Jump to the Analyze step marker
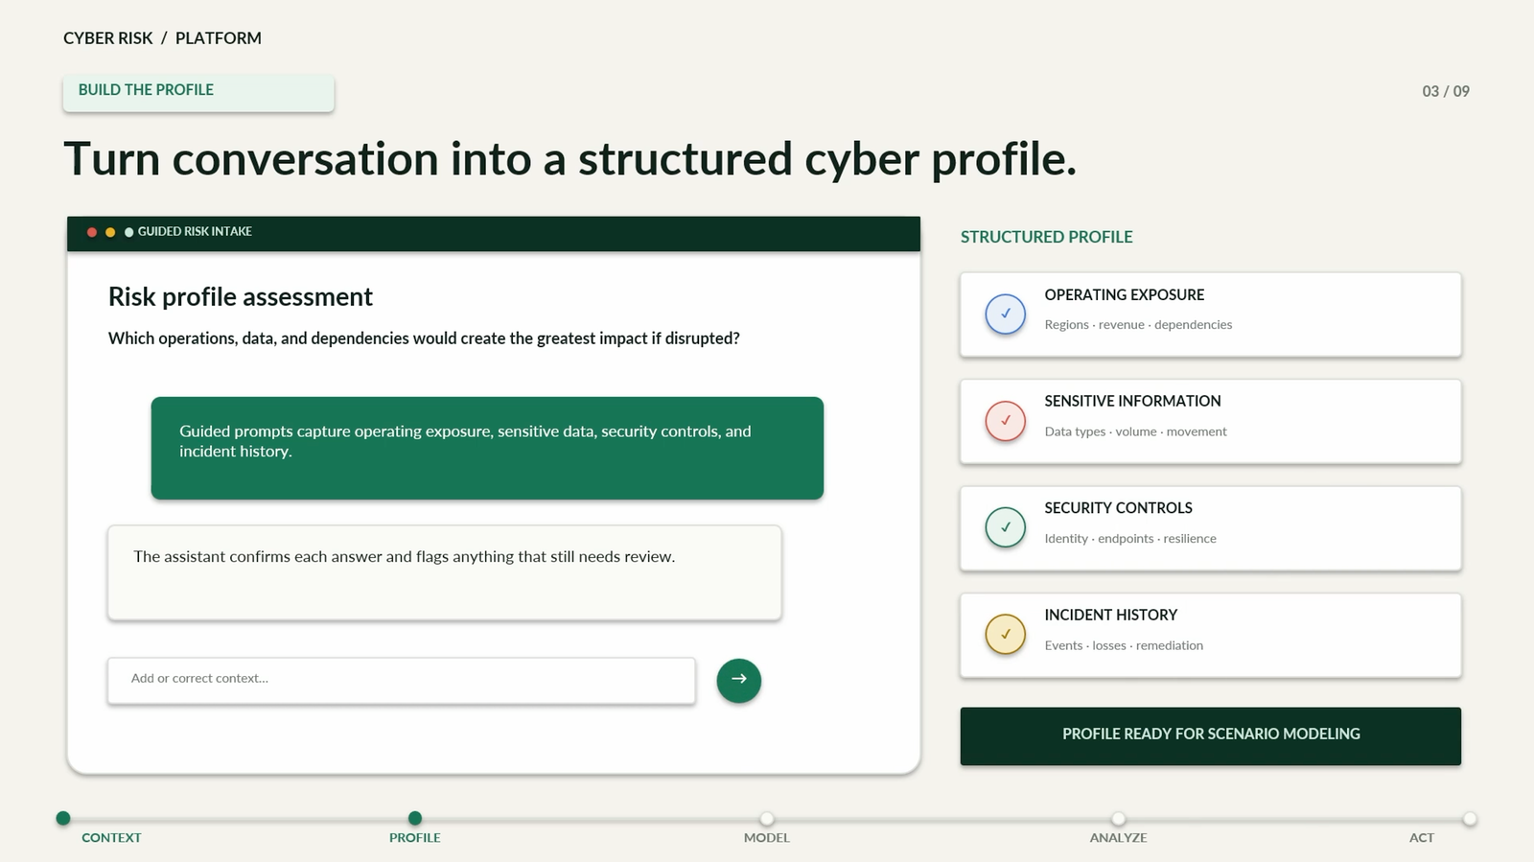Viewport: 1534px width, 862px height. [1118, 818]
